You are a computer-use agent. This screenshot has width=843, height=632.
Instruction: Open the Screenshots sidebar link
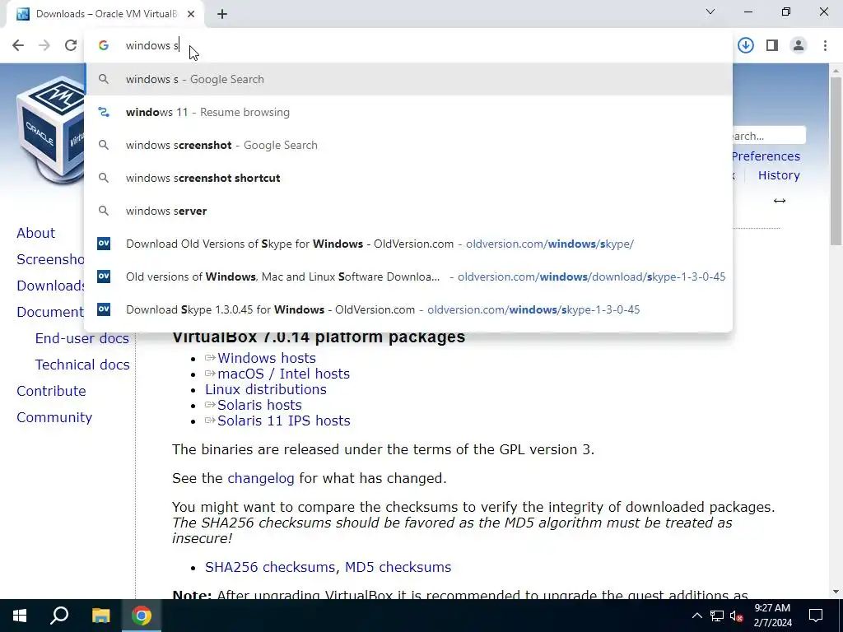[x=50, y=259]
